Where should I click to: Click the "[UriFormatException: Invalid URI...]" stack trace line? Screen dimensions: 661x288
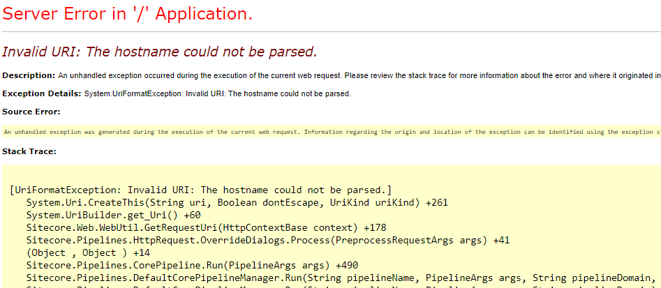200,190
